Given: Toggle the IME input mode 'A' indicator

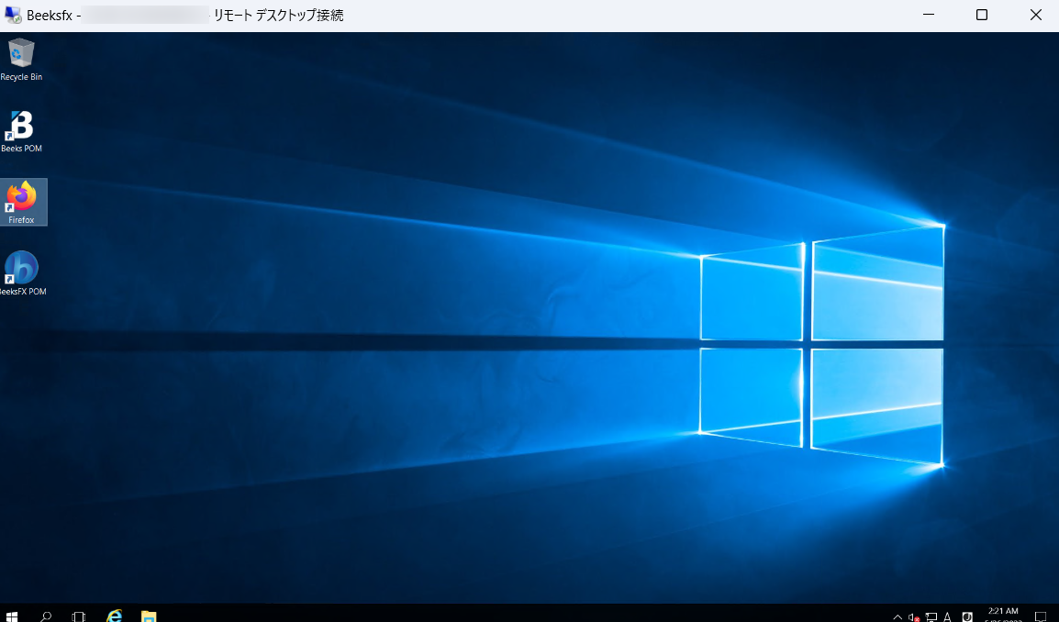Looking at the screenshot, I should pos(948,616).
